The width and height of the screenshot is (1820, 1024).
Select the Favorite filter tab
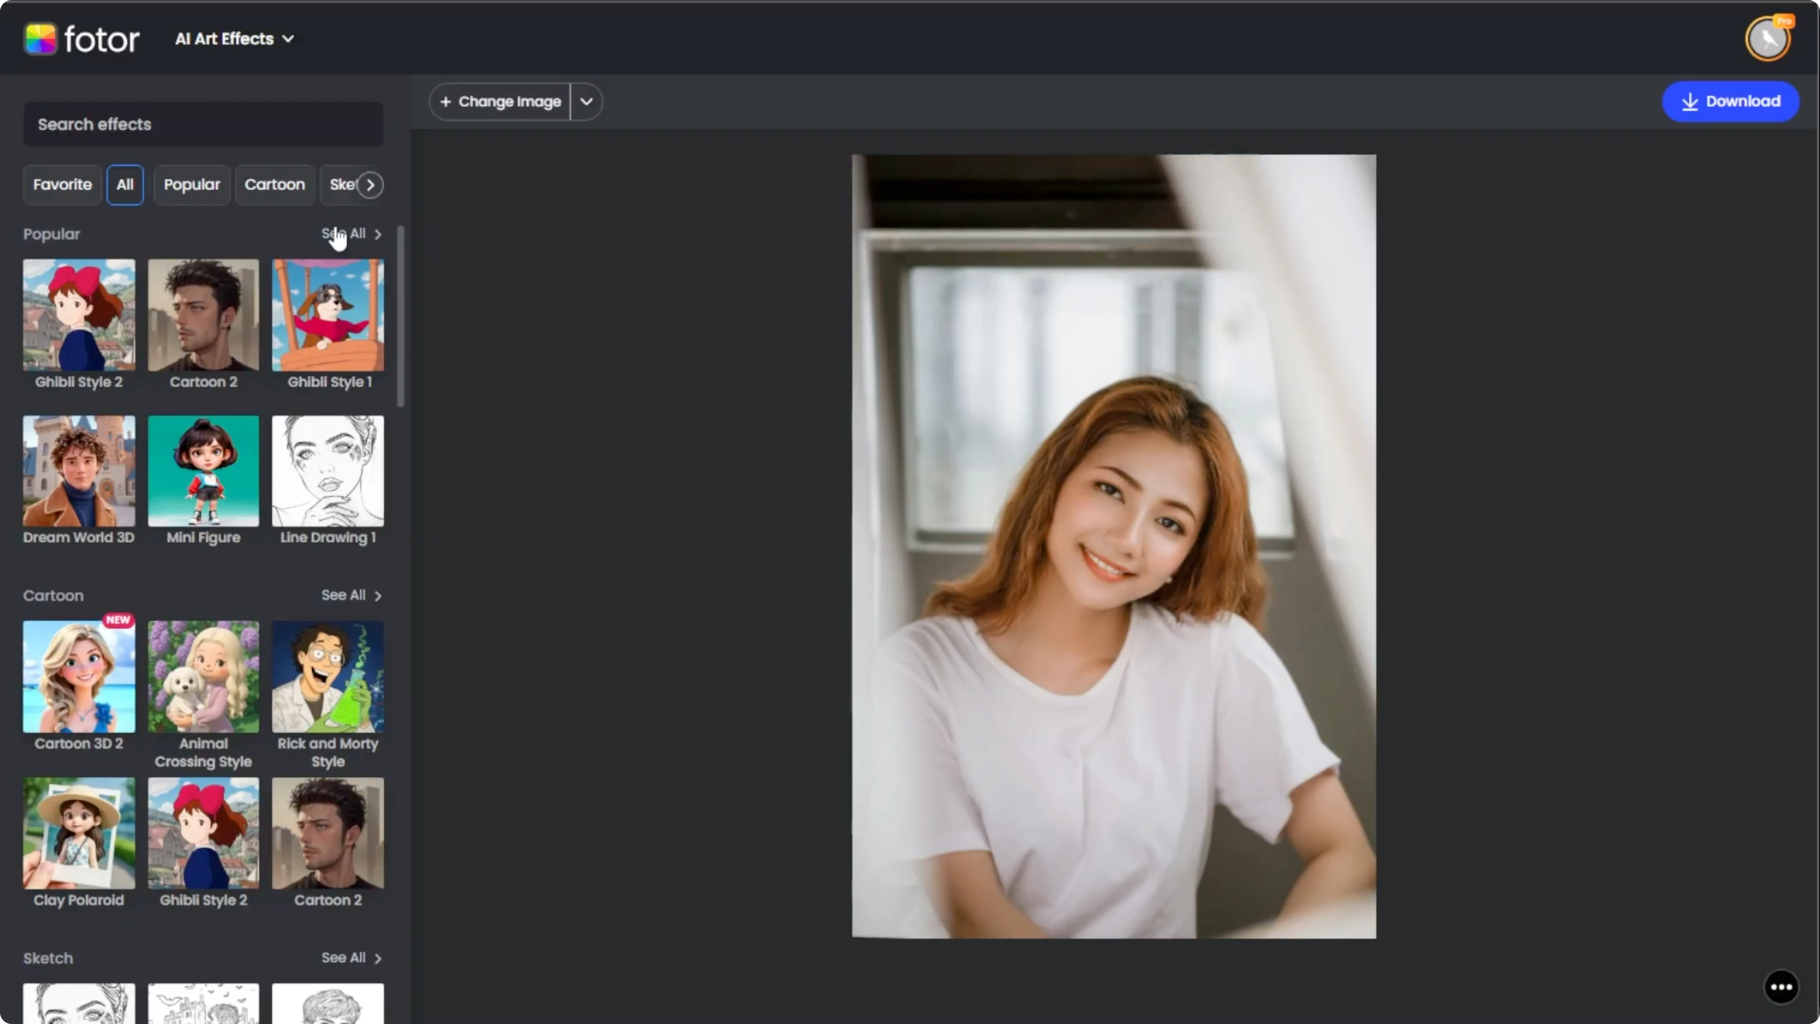coord(62,185)
